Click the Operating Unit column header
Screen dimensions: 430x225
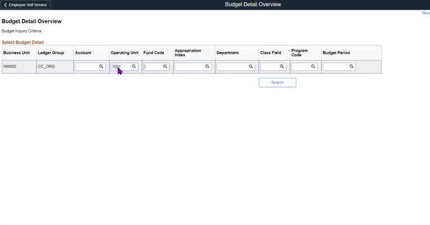pyautogui.click(x=126, y=53)
